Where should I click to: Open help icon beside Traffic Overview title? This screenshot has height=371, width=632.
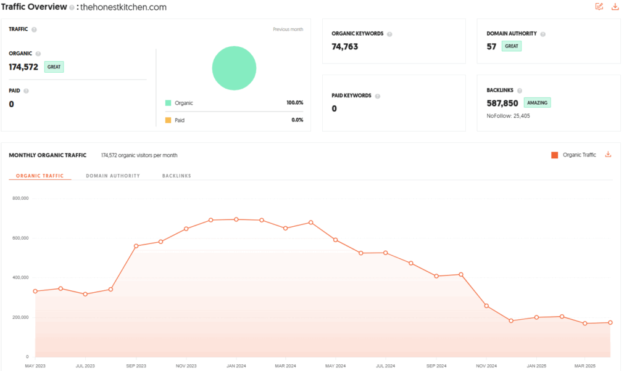pyautogui.click(x=72, y=7)
